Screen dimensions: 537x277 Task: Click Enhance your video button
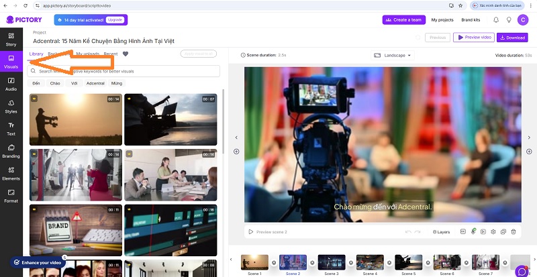38,263
